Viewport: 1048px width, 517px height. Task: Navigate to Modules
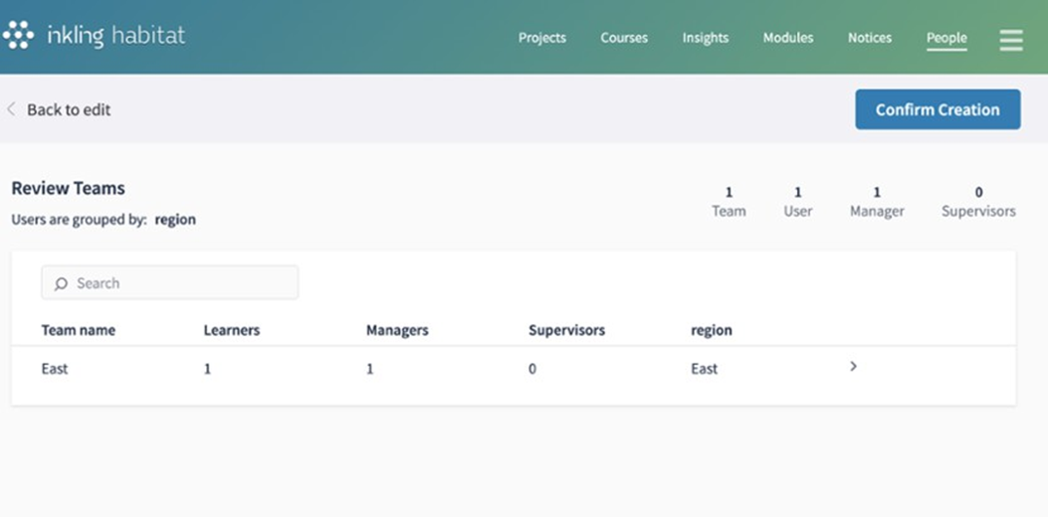click(x=787, y=38)
